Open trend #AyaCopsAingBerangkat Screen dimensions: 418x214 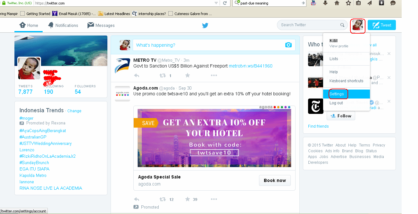tap(43, 131)
